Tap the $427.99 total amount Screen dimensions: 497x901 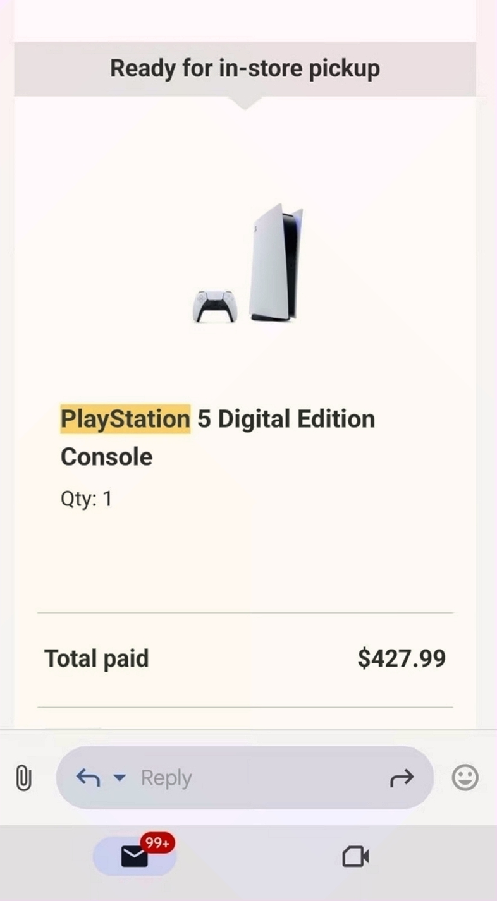tap(402, 658)
